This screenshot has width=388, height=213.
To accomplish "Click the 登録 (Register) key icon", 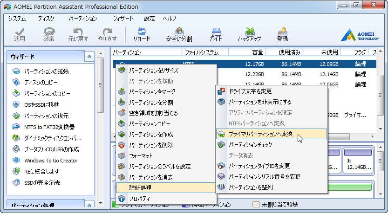I will (x=282, y=32).
